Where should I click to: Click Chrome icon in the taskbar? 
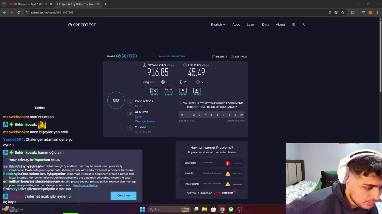pos(222,209)
